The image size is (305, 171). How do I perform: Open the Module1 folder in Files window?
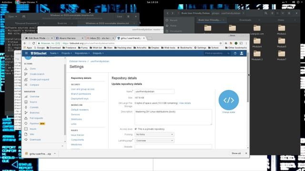click(282, 30)
